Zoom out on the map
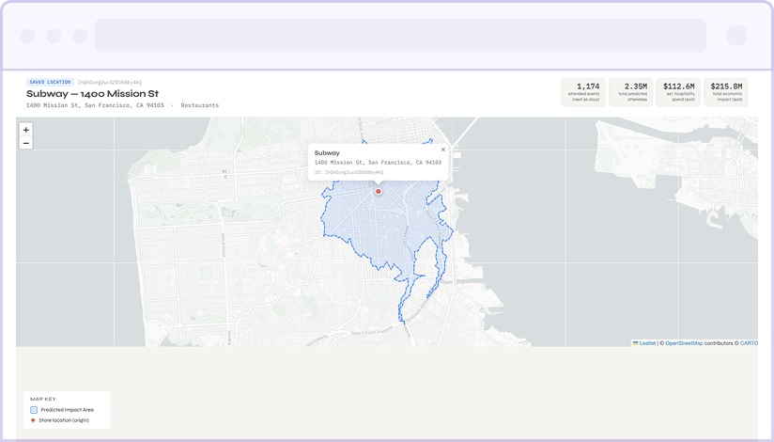The image size is (774, 442). point(26,143)
